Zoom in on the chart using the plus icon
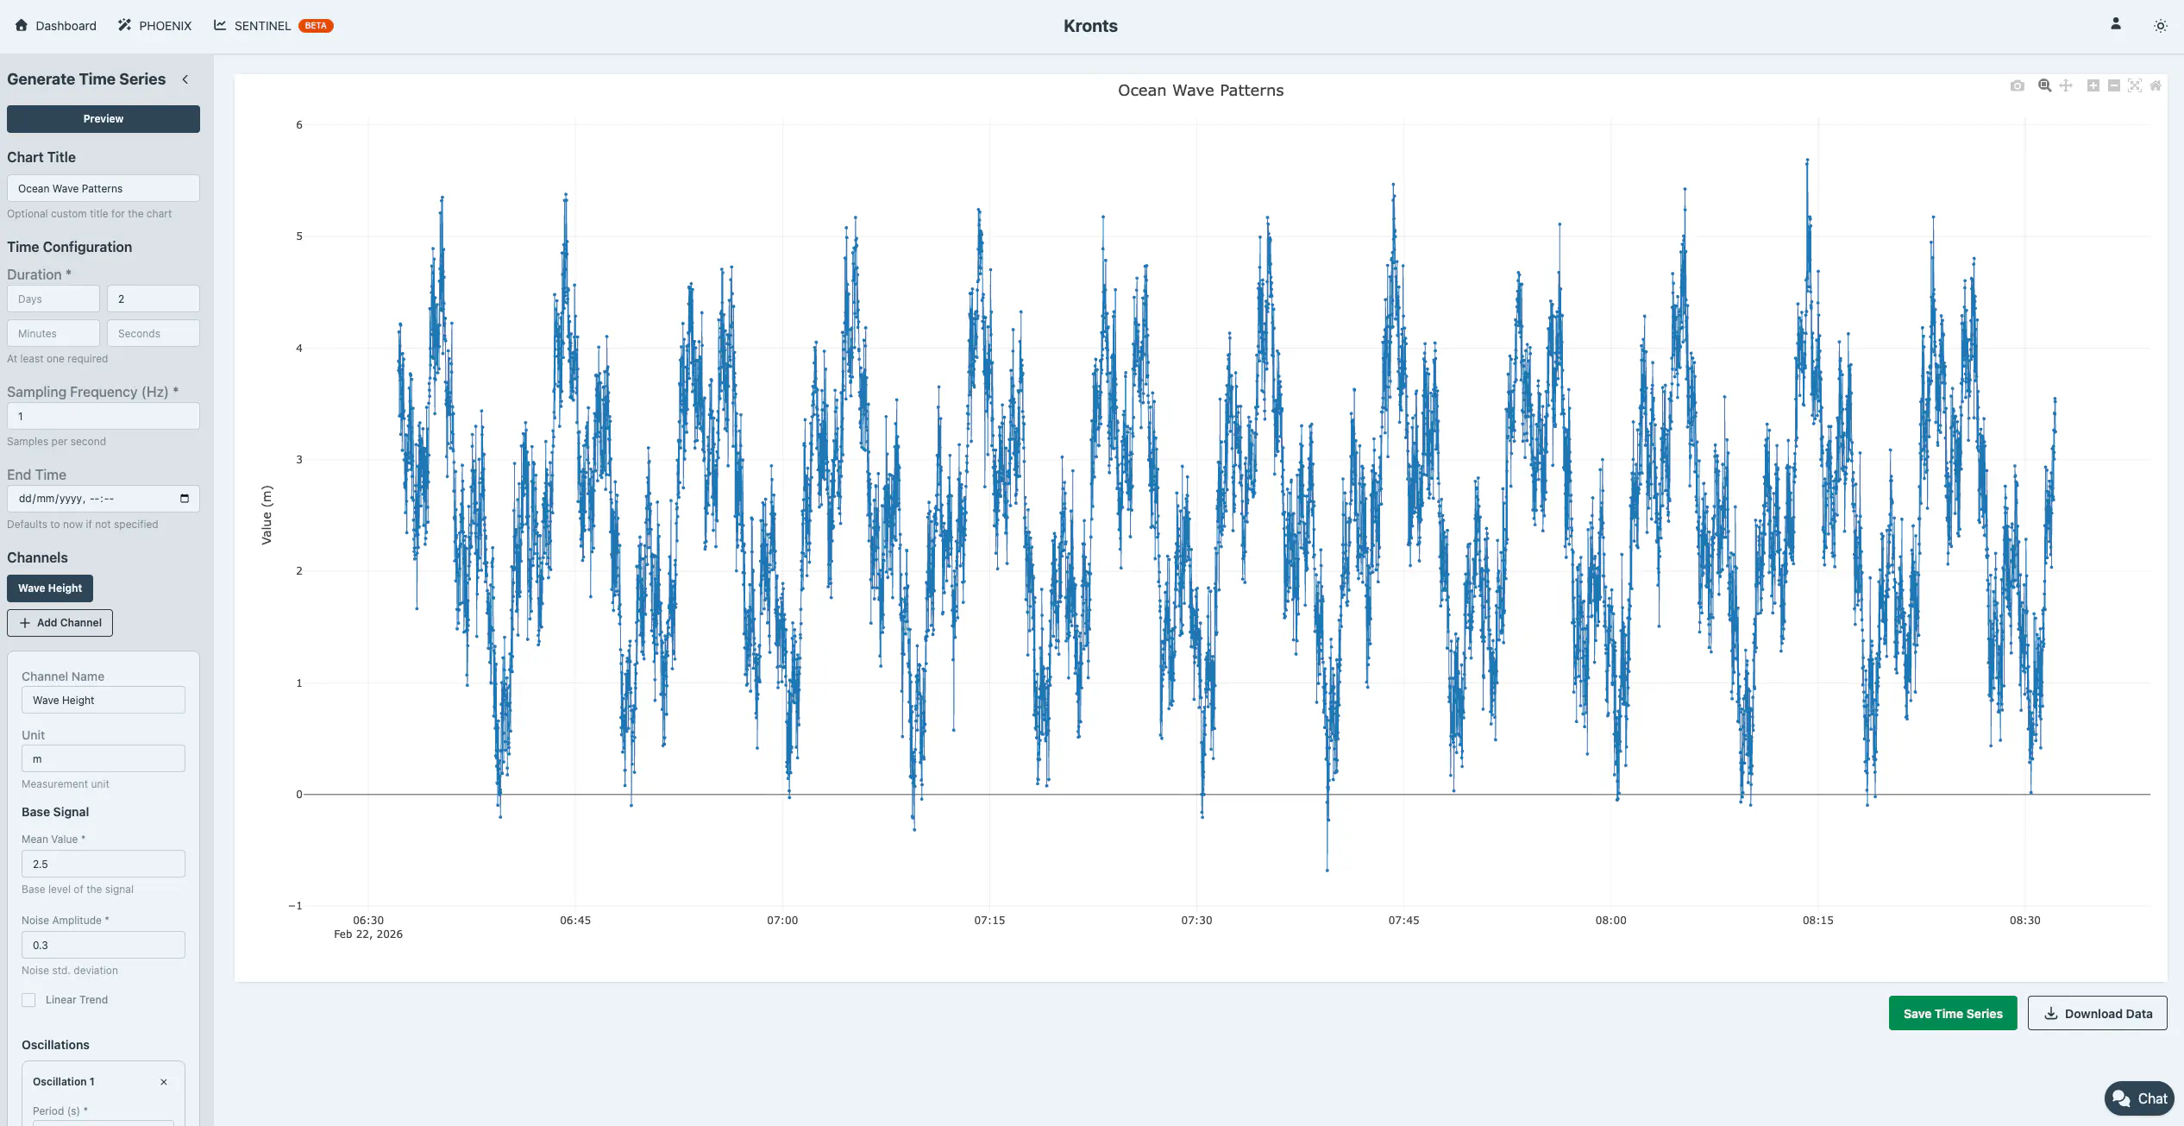2184x1126 pixels. (2092, 85)
